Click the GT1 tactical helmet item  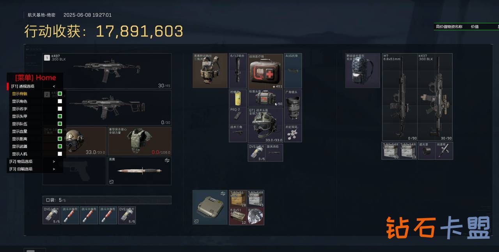click(265, 125)
